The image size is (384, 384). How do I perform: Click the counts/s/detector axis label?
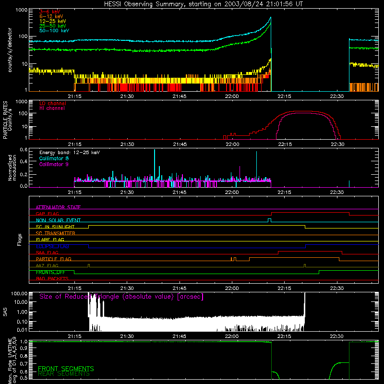pos(10,50)
